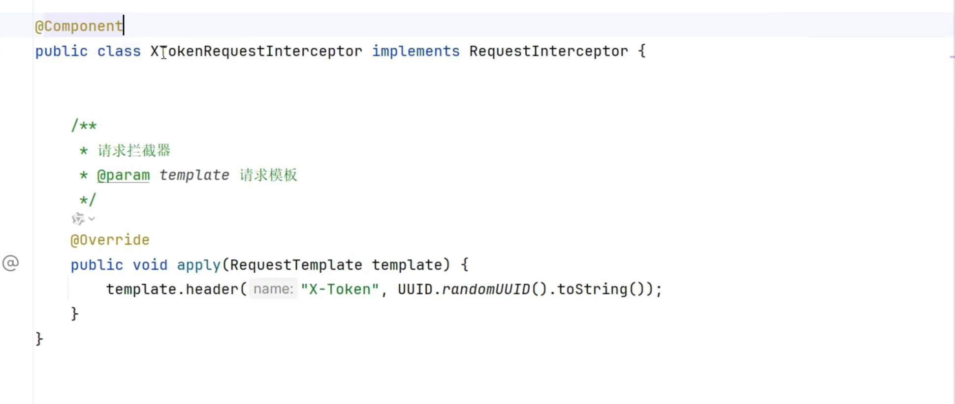Click the "X-Token" string literal

(340, 289)
